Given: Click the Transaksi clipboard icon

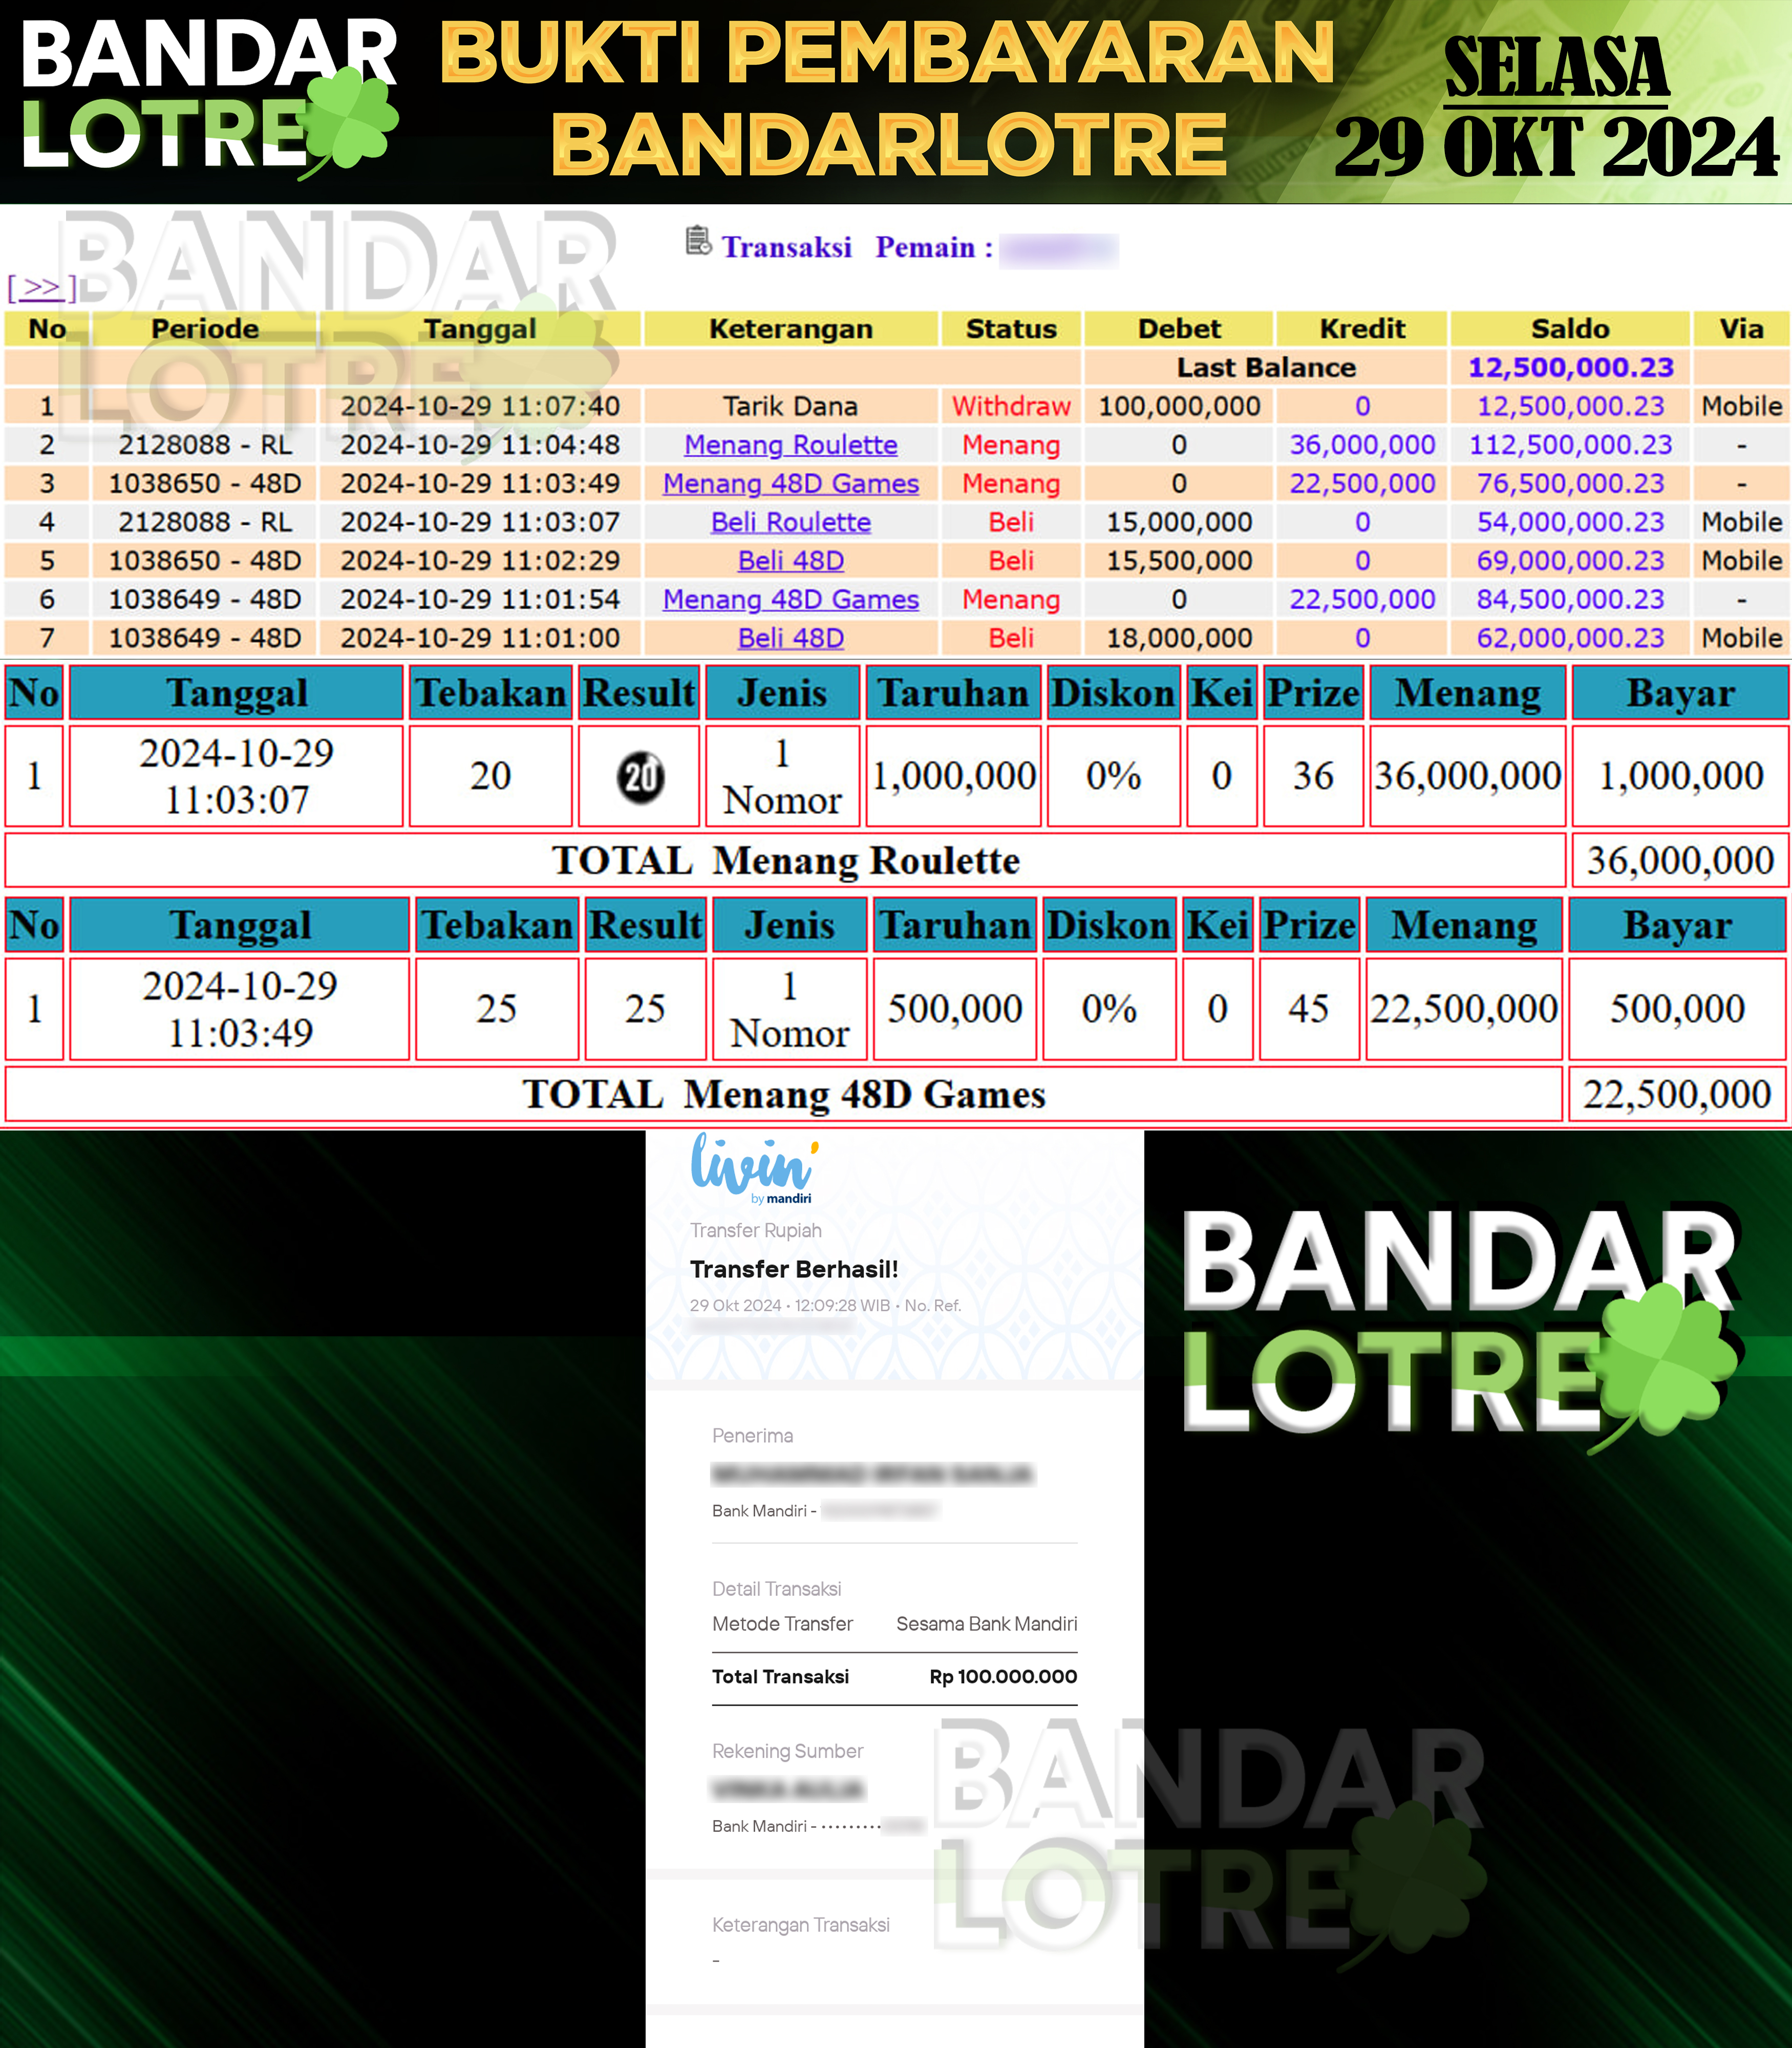Looking at the screenshot, I should point(698,242).
